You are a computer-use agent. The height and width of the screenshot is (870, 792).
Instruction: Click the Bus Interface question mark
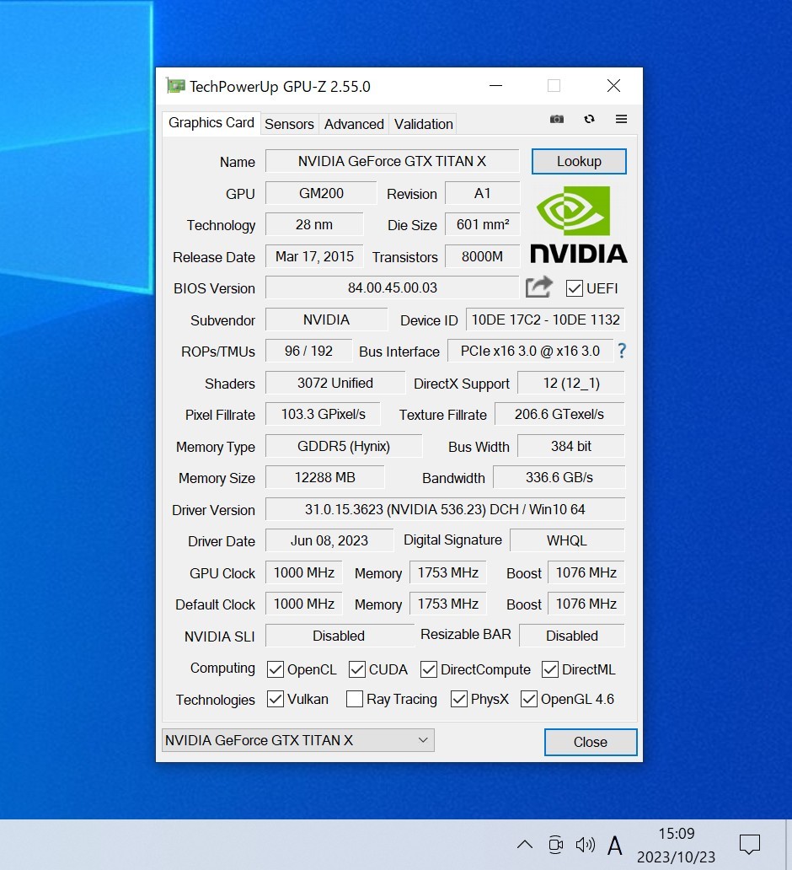(622, 351)
